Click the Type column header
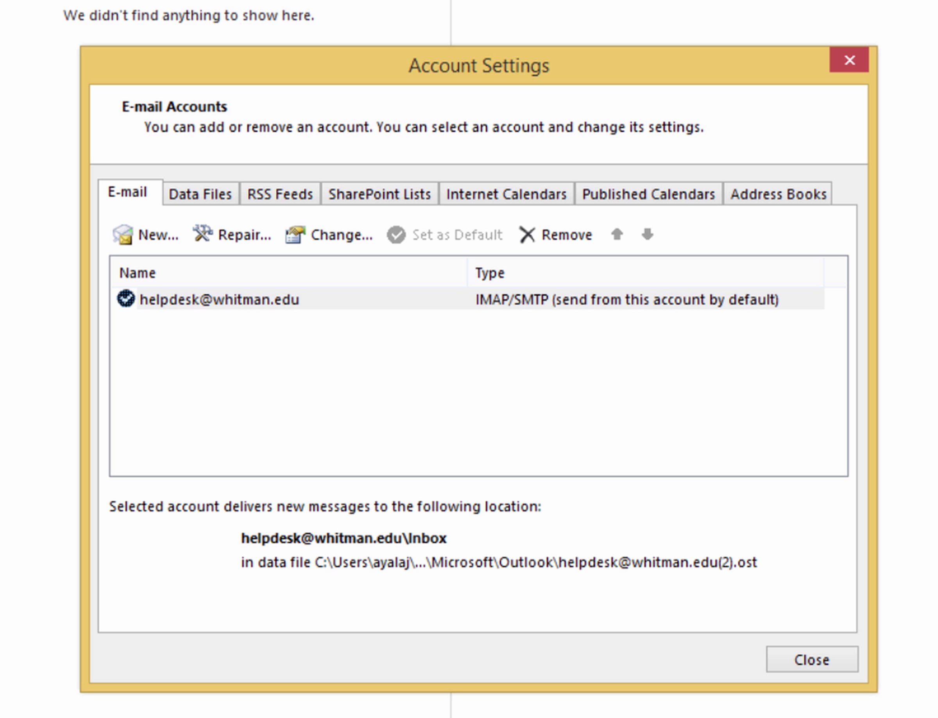 click(490, 273)
